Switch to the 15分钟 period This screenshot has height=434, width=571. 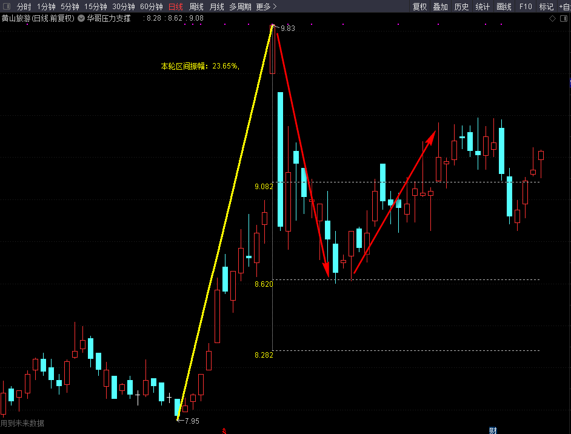coord(96,7)
